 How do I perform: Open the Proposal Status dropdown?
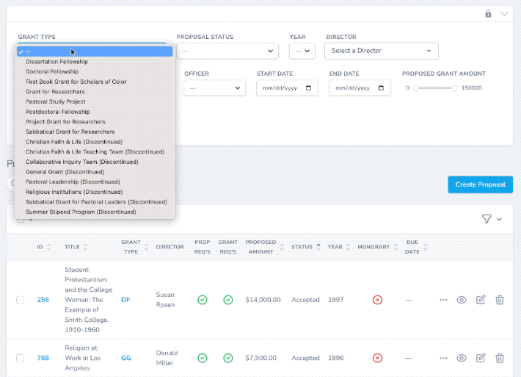[x=227, y=51]
